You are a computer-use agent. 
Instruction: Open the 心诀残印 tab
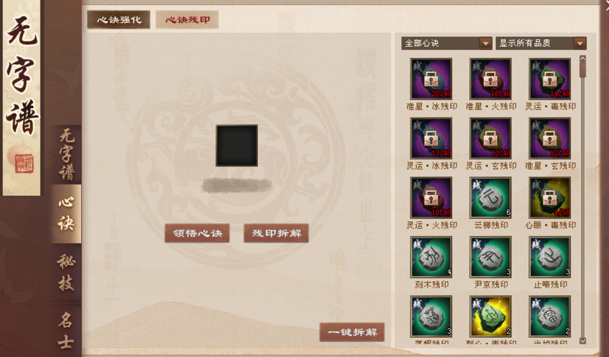tap(187, 20)
